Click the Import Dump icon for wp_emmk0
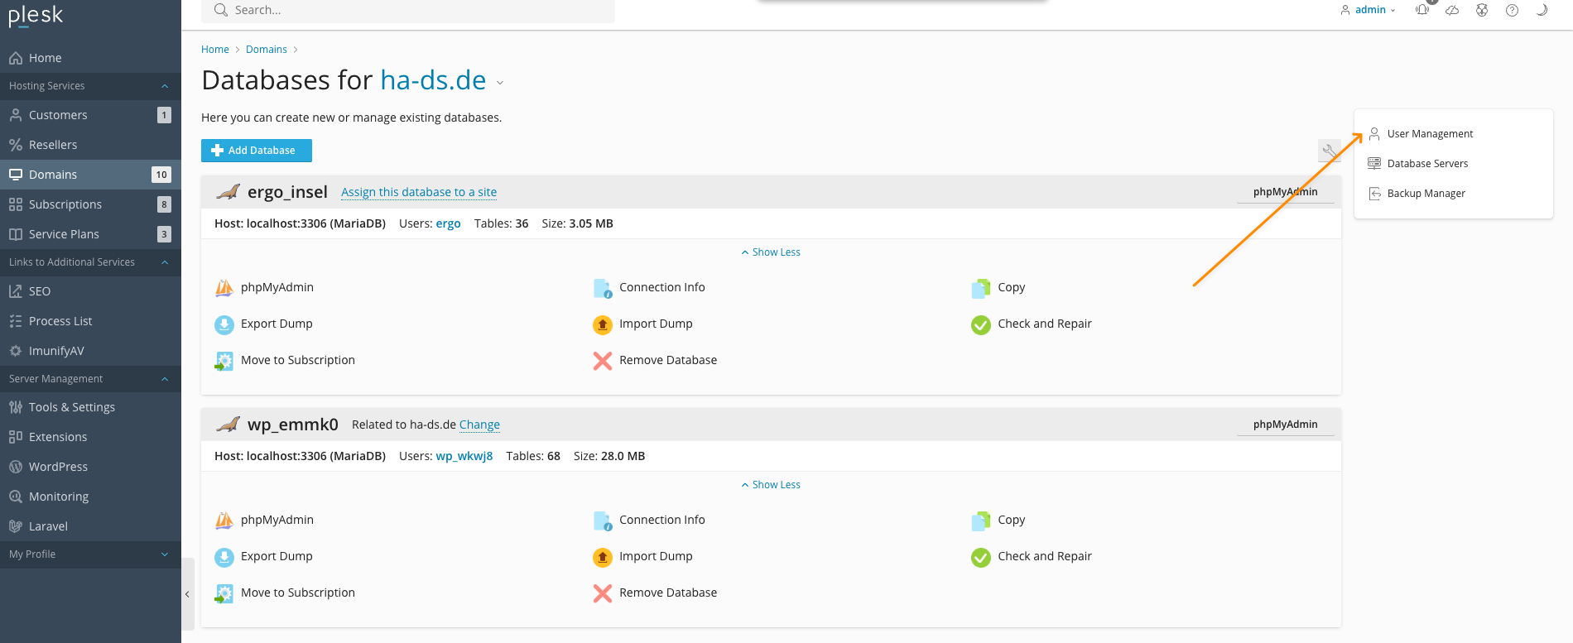This screenshot has width=1573, height=643. click(603, 557)
